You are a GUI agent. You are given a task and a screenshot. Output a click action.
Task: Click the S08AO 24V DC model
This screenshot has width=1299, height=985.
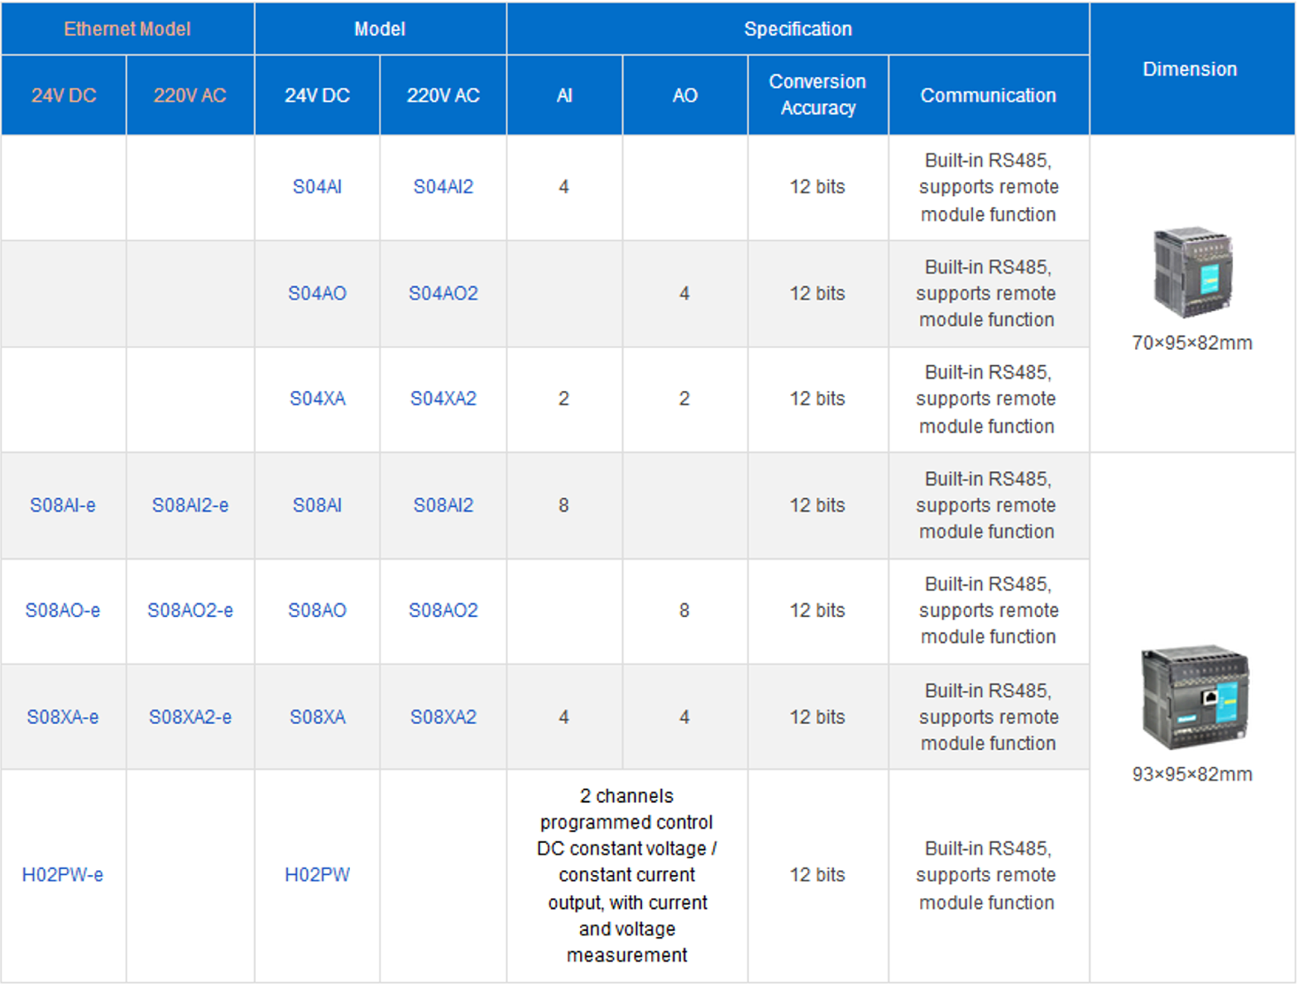coord(317,610)
